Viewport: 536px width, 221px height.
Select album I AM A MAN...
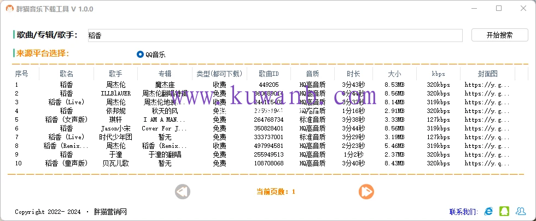pos(165,120)
